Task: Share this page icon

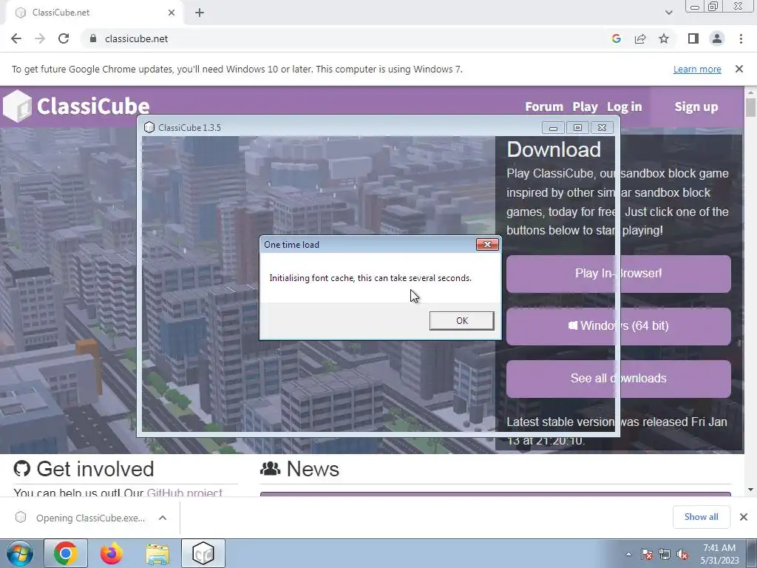Action: pos(640,38)
